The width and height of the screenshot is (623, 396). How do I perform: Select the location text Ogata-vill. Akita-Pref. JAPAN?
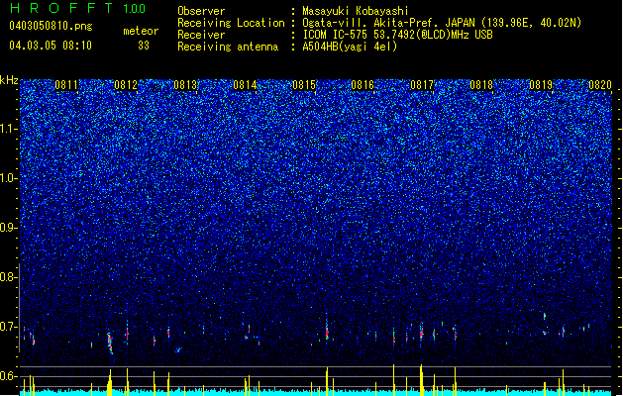(x=388, y=23)
